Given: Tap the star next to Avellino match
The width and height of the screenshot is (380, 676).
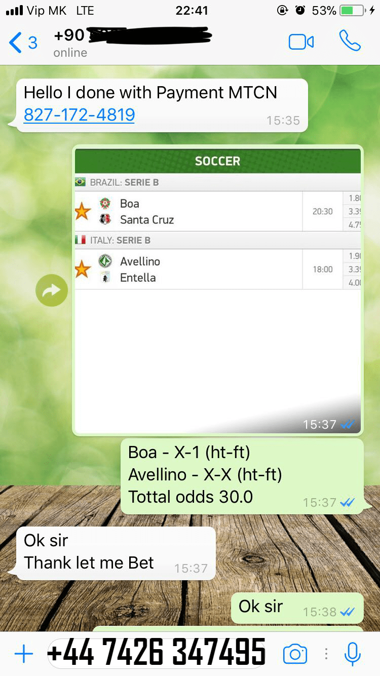Looking at the screenshot, I should tap(83, 270).
